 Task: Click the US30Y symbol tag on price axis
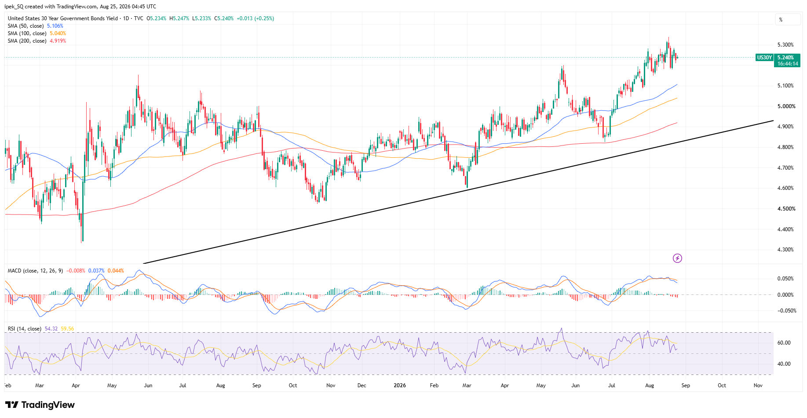[764, 58]
